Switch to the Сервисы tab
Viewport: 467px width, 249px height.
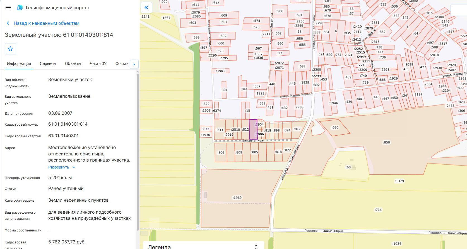pos(48,64)
